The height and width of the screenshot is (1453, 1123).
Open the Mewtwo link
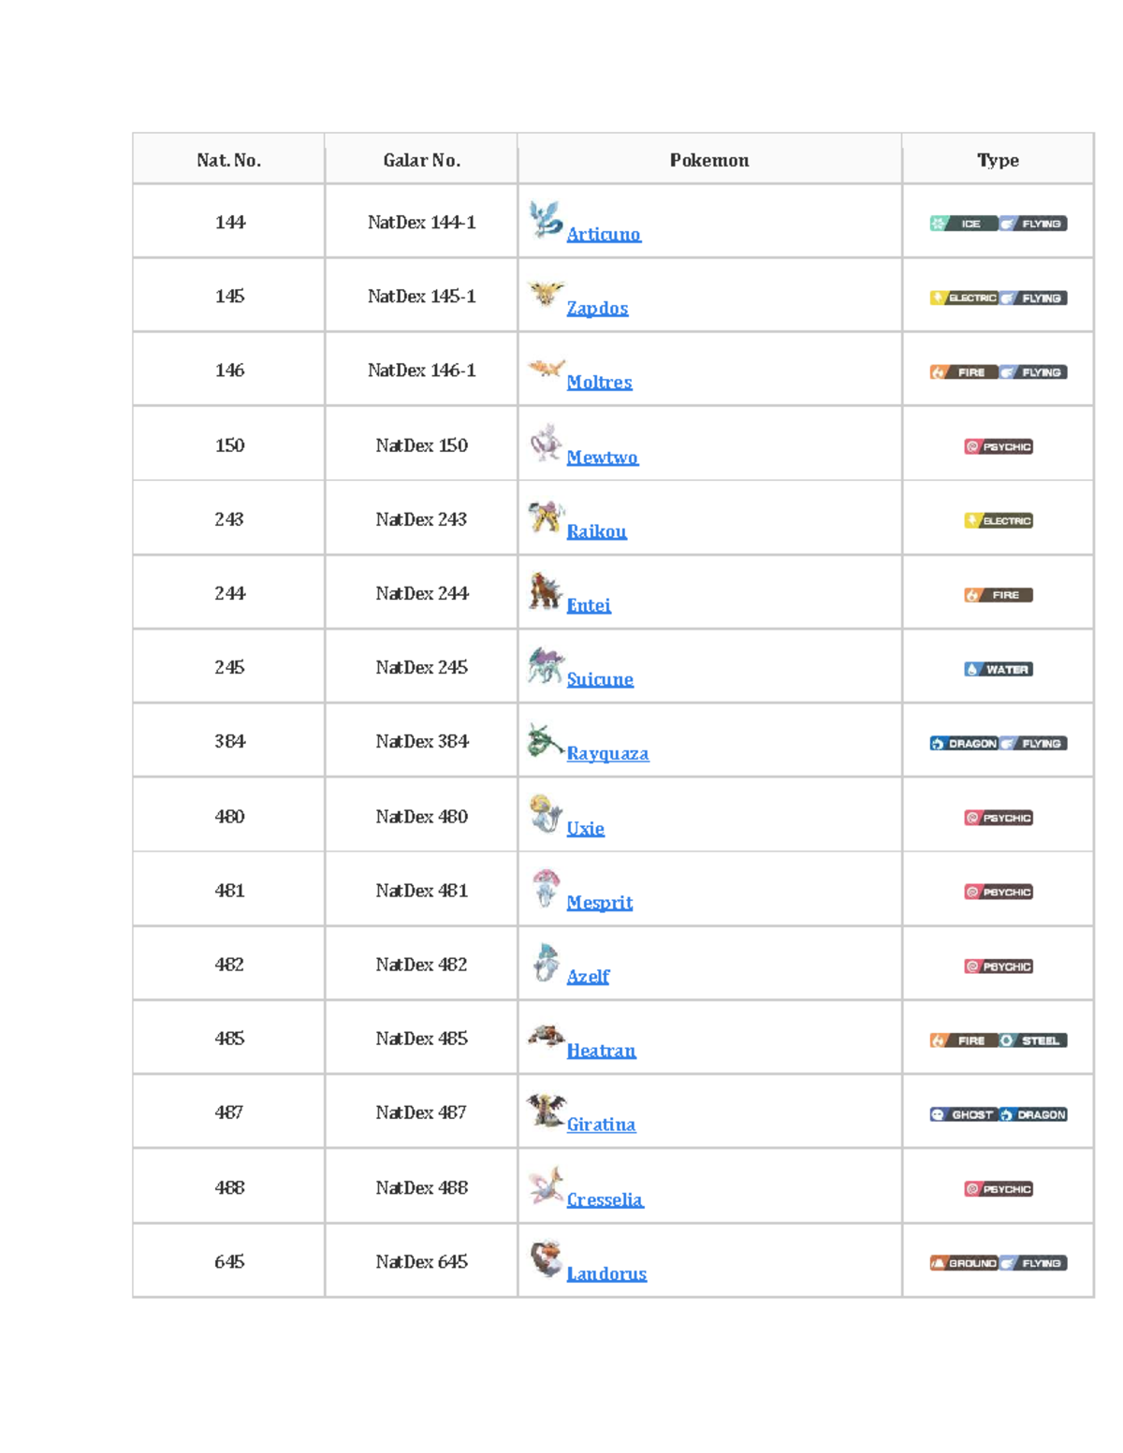click(x=603, y=457)
